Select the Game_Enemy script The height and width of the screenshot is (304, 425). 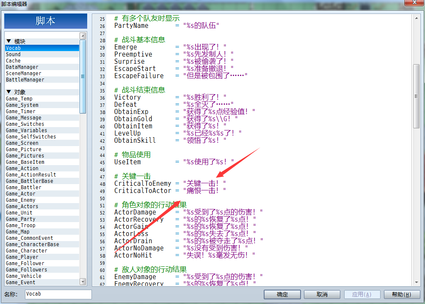pyautogui.click(x=42, y=200)
